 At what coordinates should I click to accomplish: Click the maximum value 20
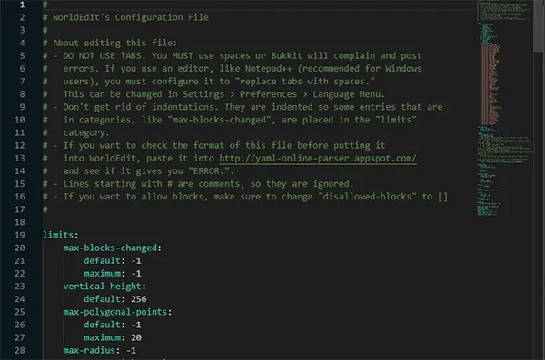coord(136,337)
